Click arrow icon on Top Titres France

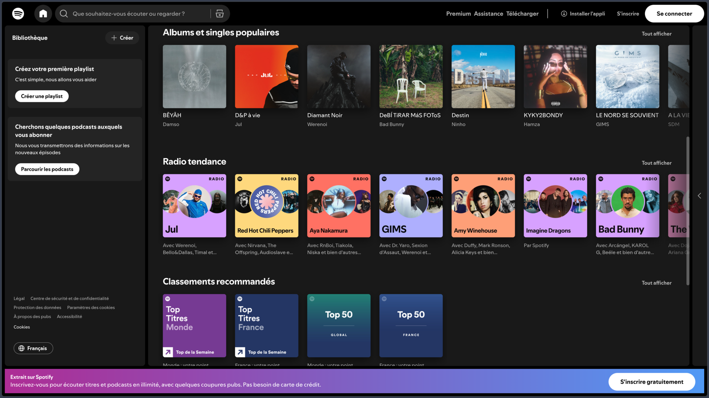[x=240, y=352]
